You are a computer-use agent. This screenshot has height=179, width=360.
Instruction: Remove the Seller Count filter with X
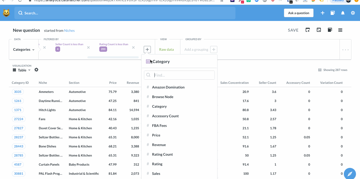click(x=88, y=47)
